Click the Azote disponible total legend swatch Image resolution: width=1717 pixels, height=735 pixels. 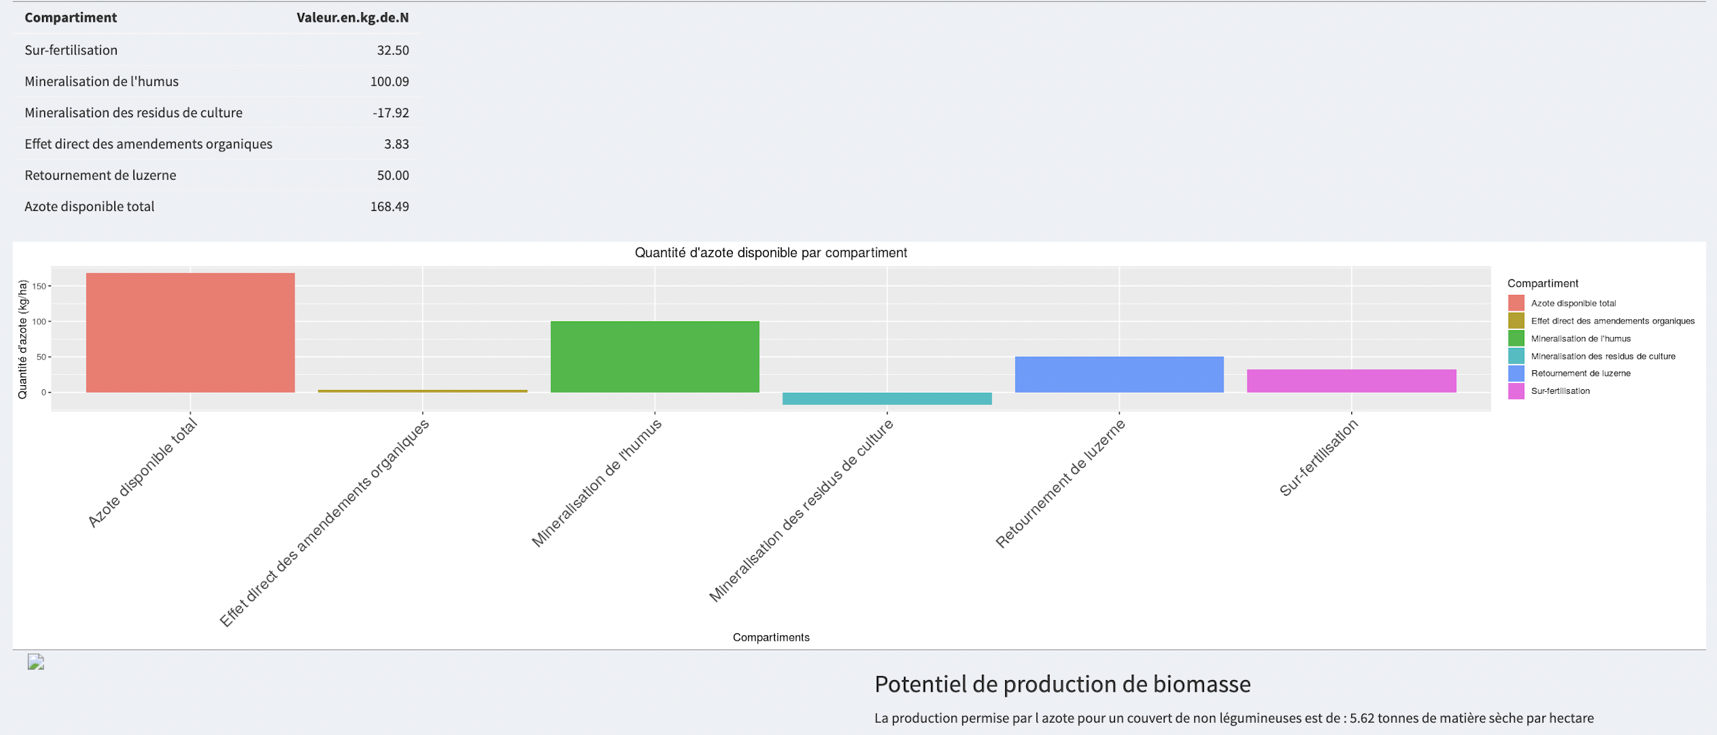coord(1516,303)
